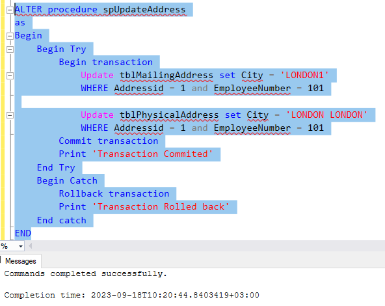Click the 'LONDON LONDON' string value

(327, 115)
